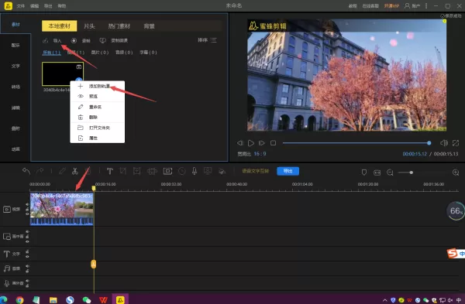Choose Preview from context menu
The height and width of the screenshot is (304, 465).
(98, 96)
